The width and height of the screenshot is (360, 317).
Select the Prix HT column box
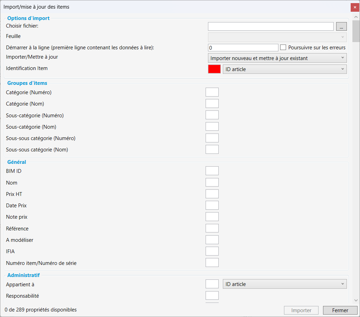[x=212, y=194]
